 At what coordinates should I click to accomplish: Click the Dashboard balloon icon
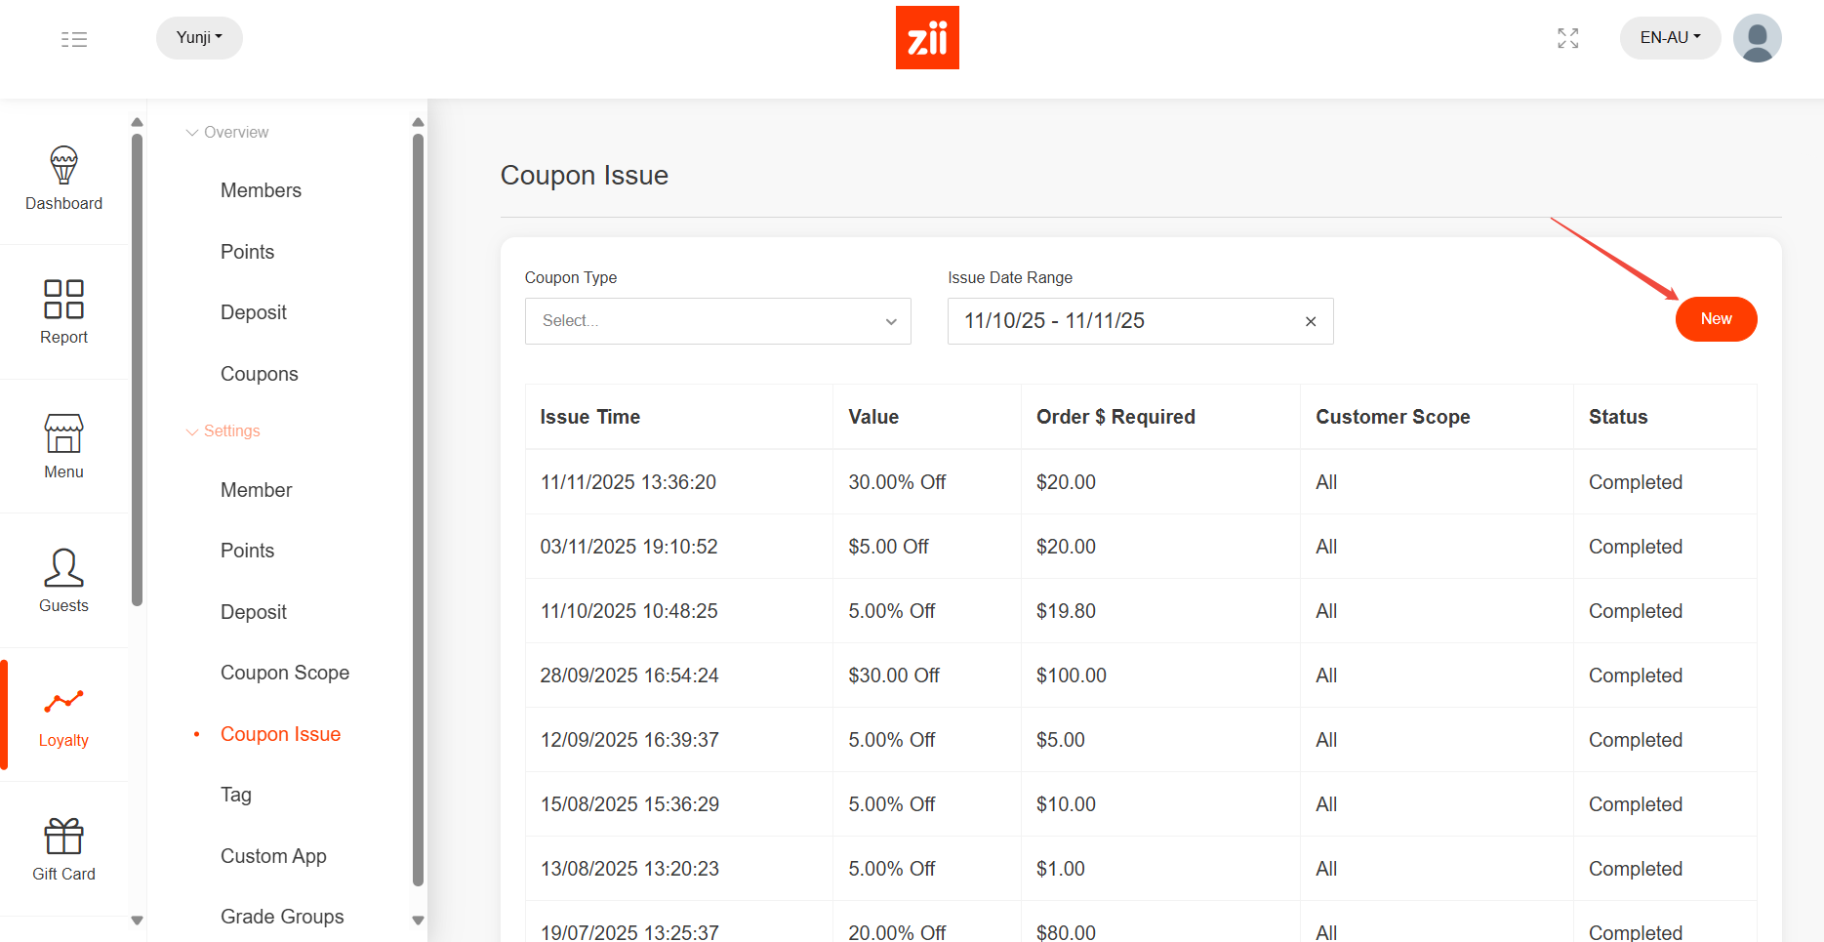tap(63, 166)
